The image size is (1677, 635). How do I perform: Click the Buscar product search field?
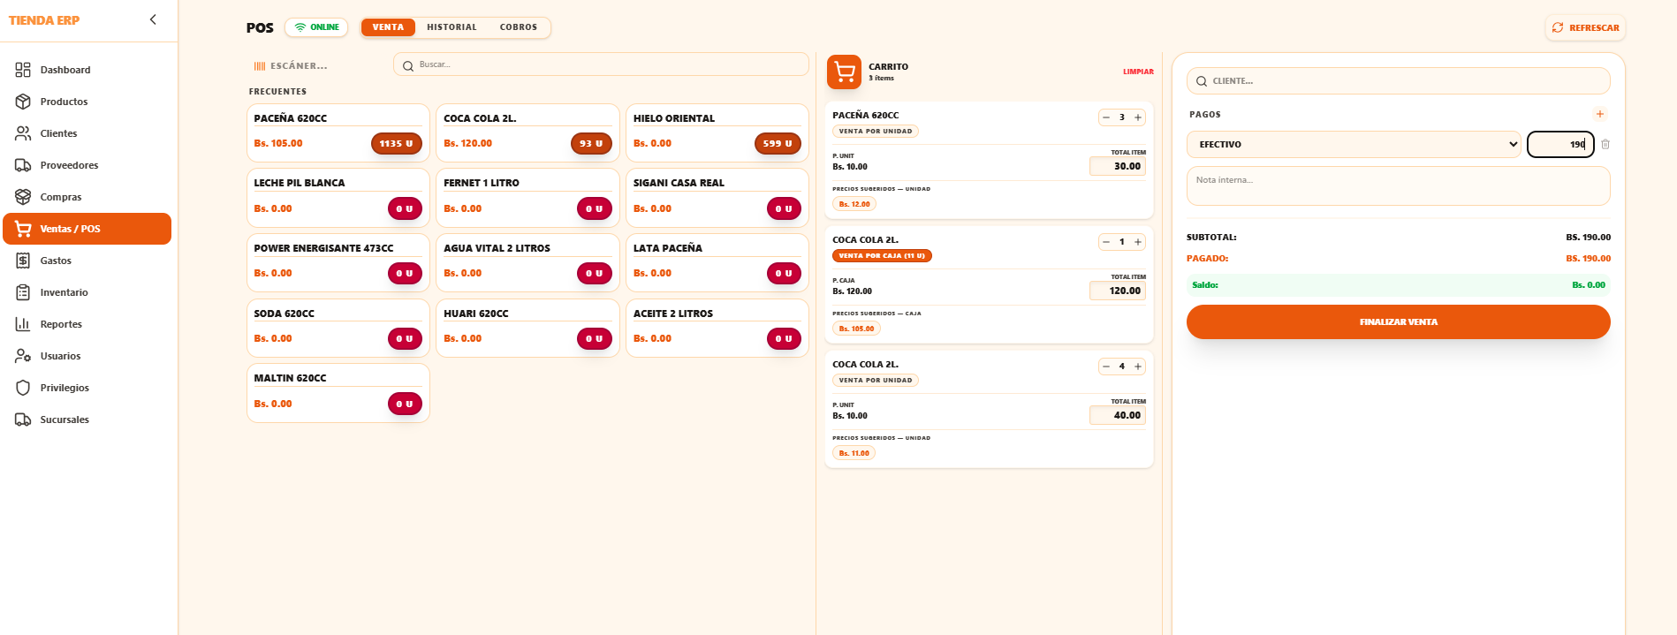[x=601, y=64]
